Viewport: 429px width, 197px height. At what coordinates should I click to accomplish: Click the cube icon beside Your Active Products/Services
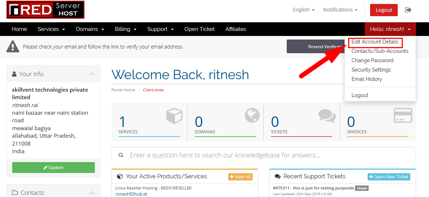(120, 177)
